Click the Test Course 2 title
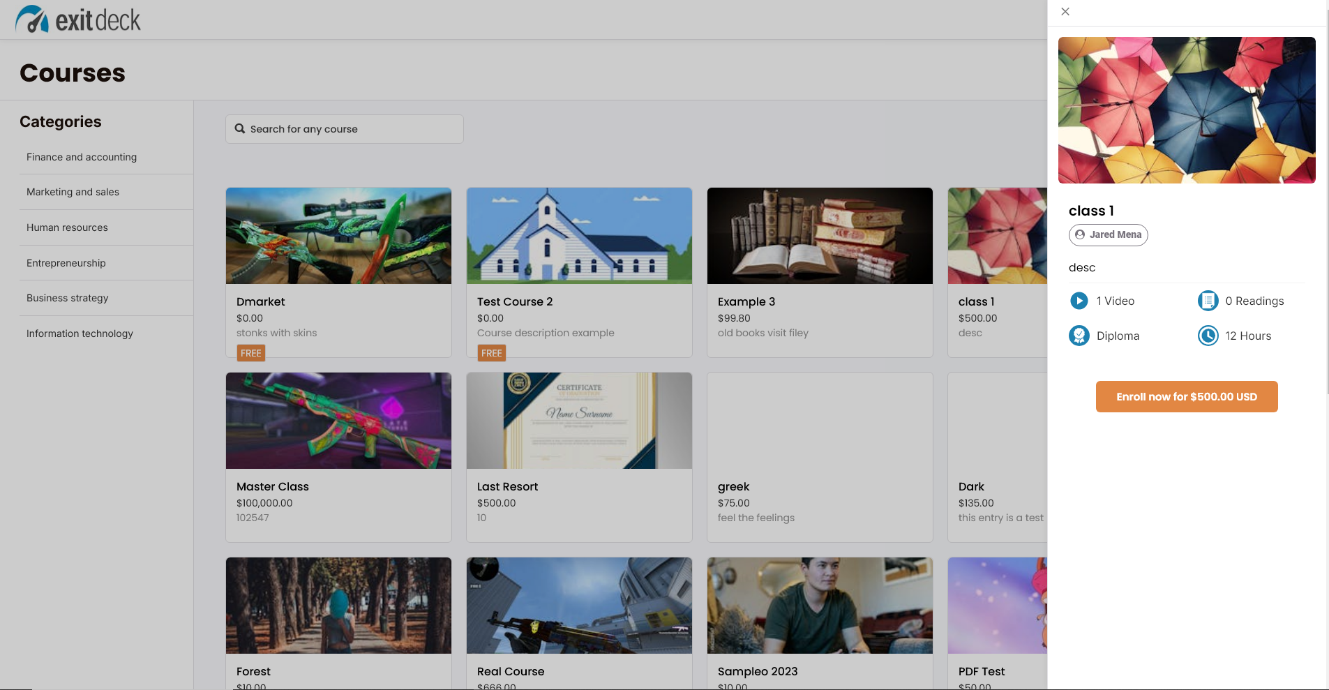This screenshot has width=1329, height=690. (515, 301)
